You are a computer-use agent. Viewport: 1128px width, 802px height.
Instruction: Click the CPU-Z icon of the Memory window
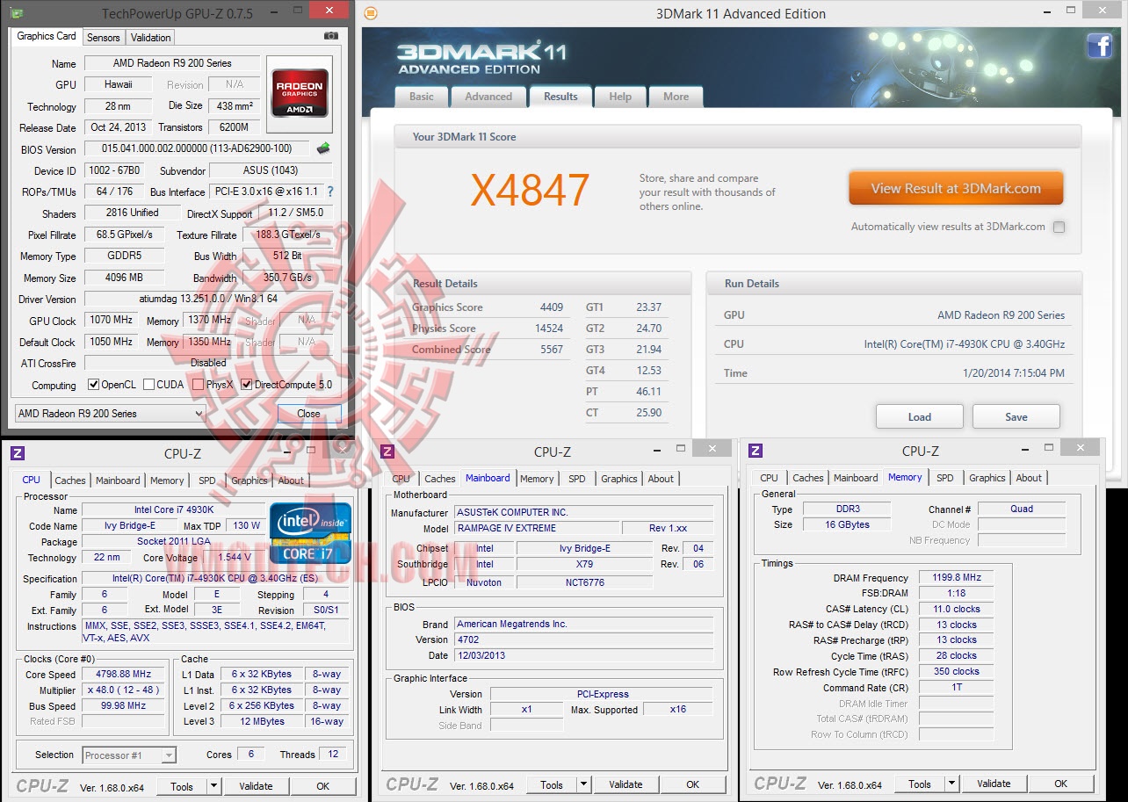click(x=756, y=451)
